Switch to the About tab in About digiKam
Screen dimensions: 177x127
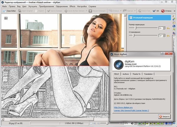pos(117,74)
